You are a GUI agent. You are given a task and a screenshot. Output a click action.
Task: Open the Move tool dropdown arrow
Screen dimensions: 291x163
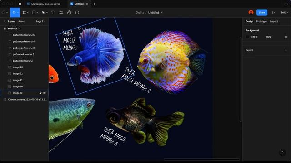[x=18, y=13]
